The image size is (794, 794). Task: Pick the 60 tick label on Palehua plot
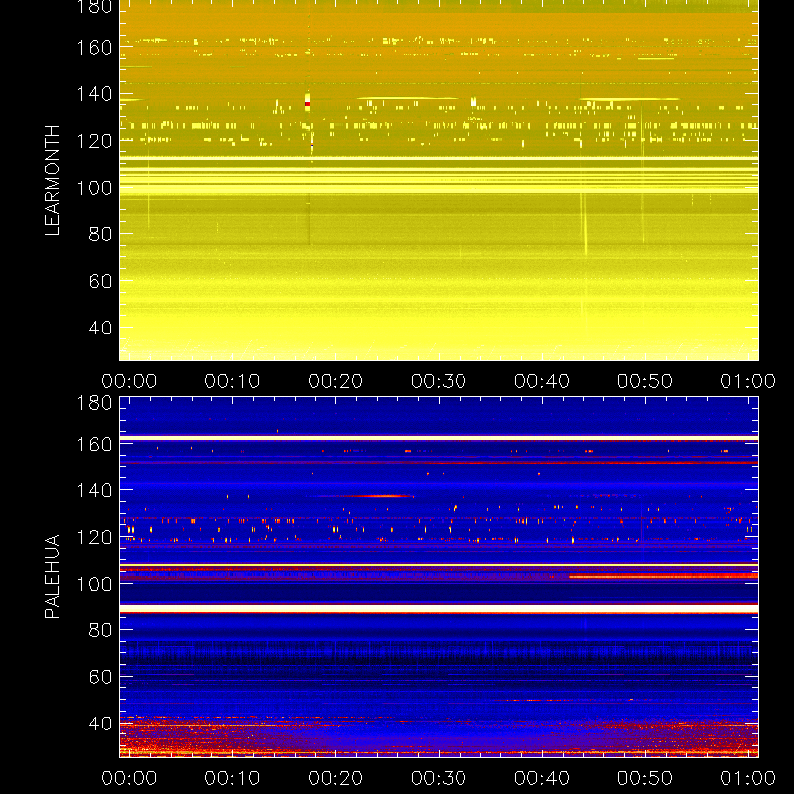click(x=101, y=677)
